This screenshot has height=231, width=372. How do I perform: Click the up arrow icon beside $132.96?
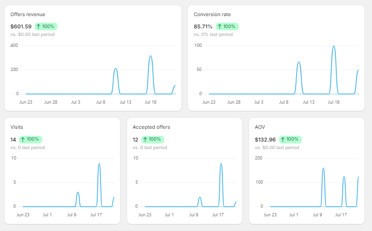(x=282, y=140)
